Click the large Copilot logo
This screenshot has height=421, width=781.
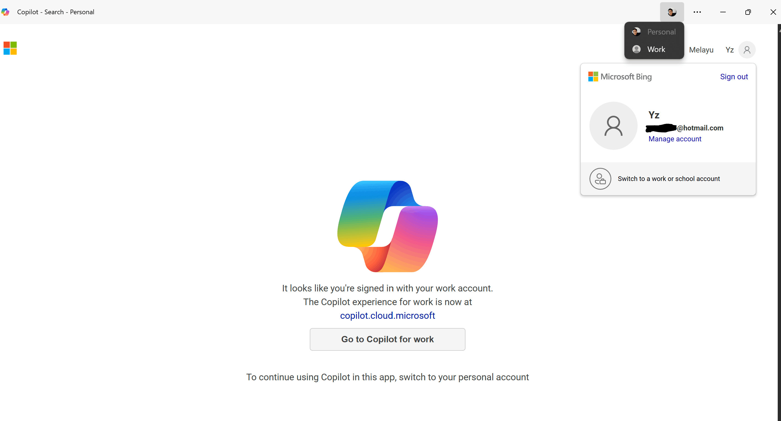click(x=387, y=226)
